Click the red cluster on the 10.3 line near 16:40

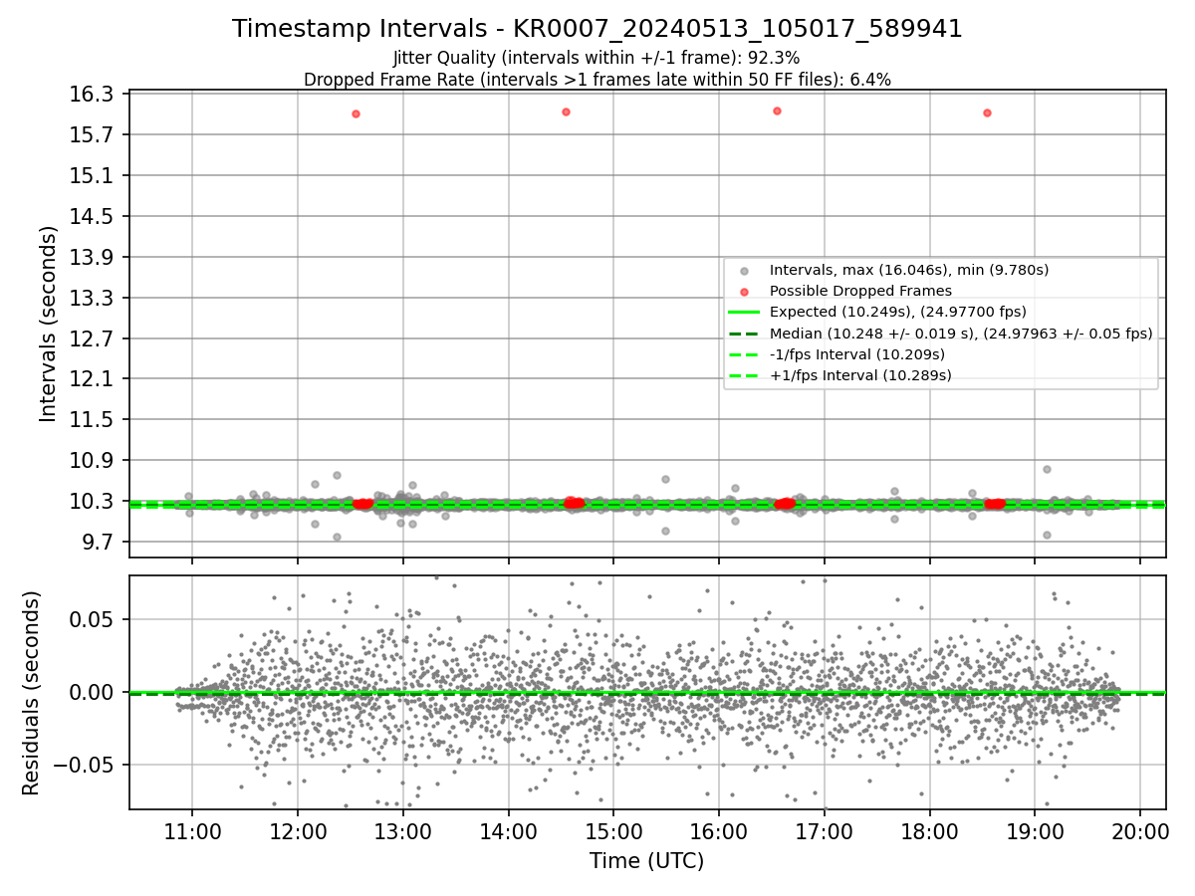[786, 504]
